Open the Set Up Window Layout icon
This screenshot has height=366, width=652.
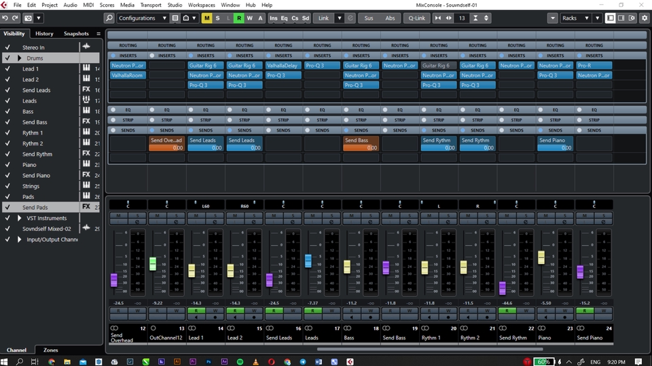pos(632,18)
